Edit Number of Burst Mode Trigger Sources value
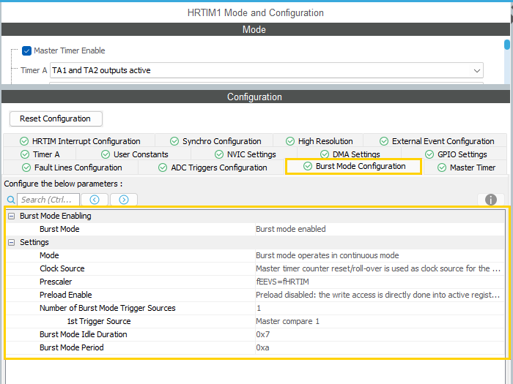This screenshot has width=513, height=384. (380, 308)
